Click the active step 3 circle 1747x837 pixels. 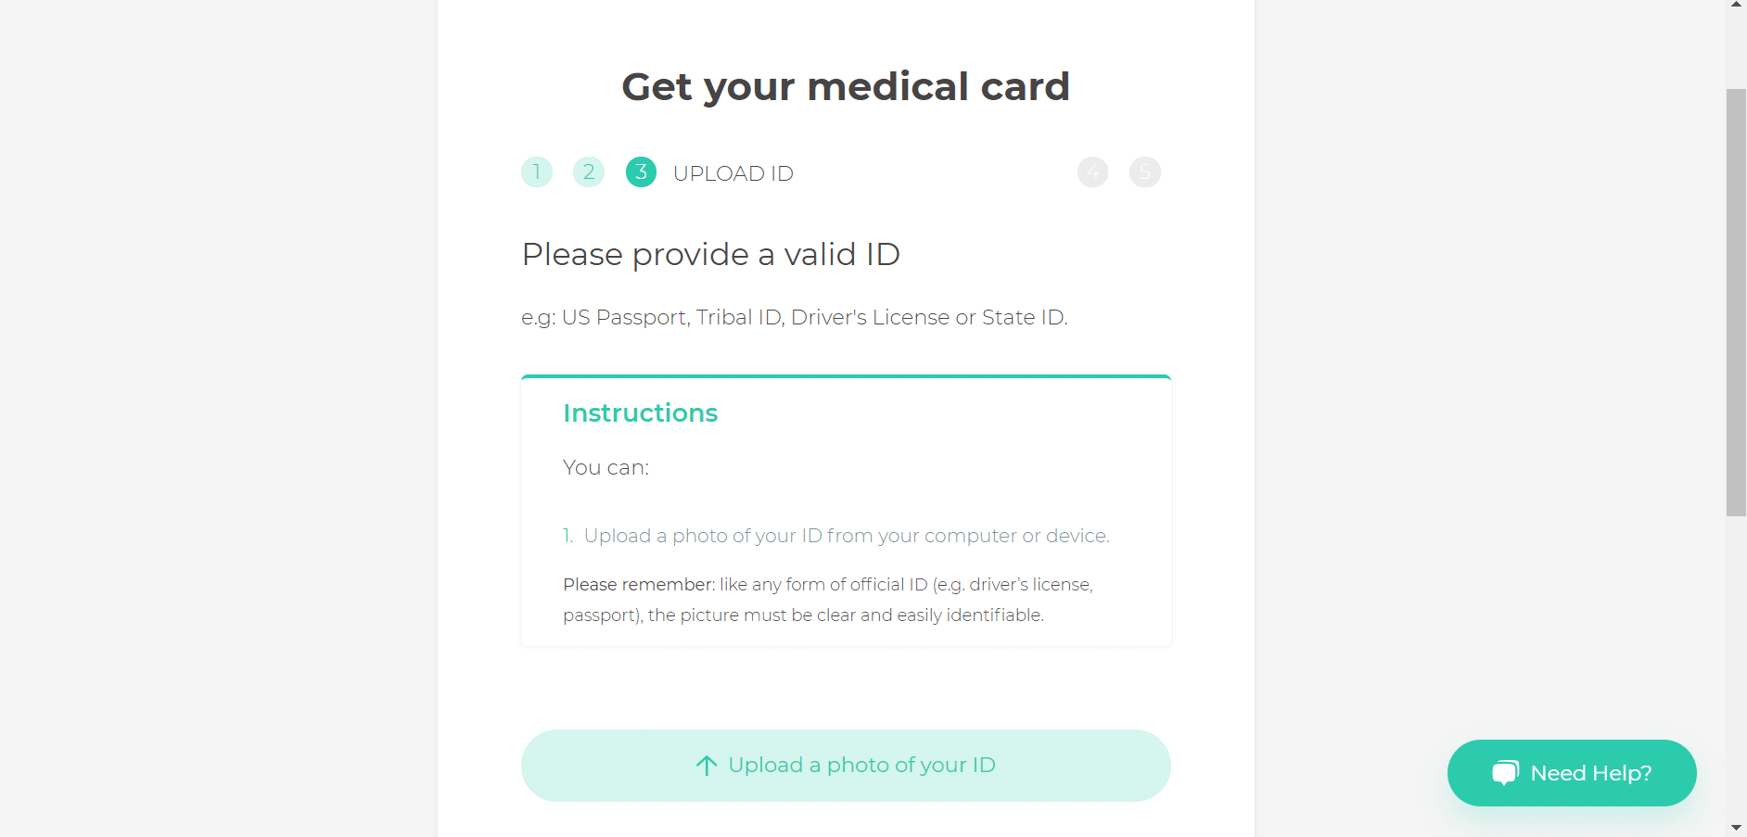pyautogui.click(x=641, y=172)
